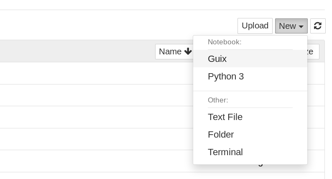Click the caret triangle on New button
The width and height of the screenshot is (332, 179).
[301, 26]
